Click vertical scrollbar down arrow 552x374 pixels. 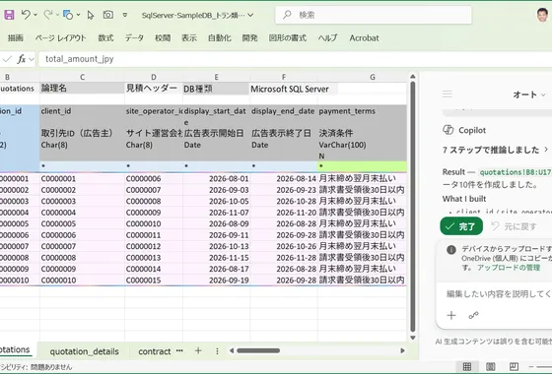(x=413, y=338)
